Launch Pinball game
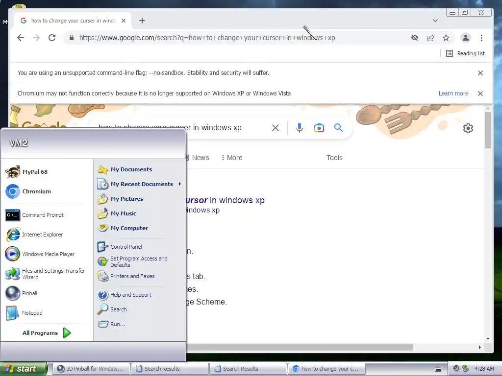Viewport: 502px width, 376px height. [x=22, y=293]
